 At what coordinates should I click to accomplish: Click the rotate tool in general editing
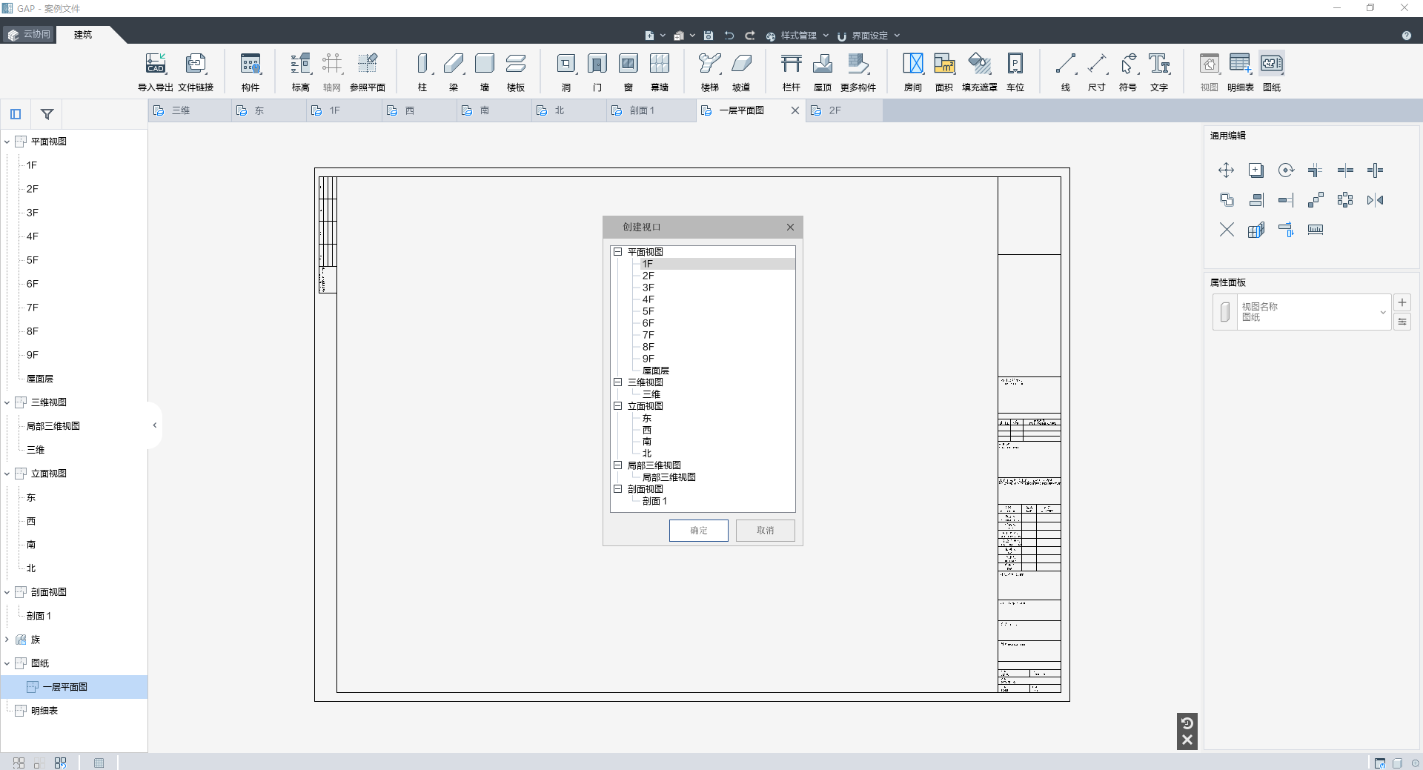coord(1286,170)
